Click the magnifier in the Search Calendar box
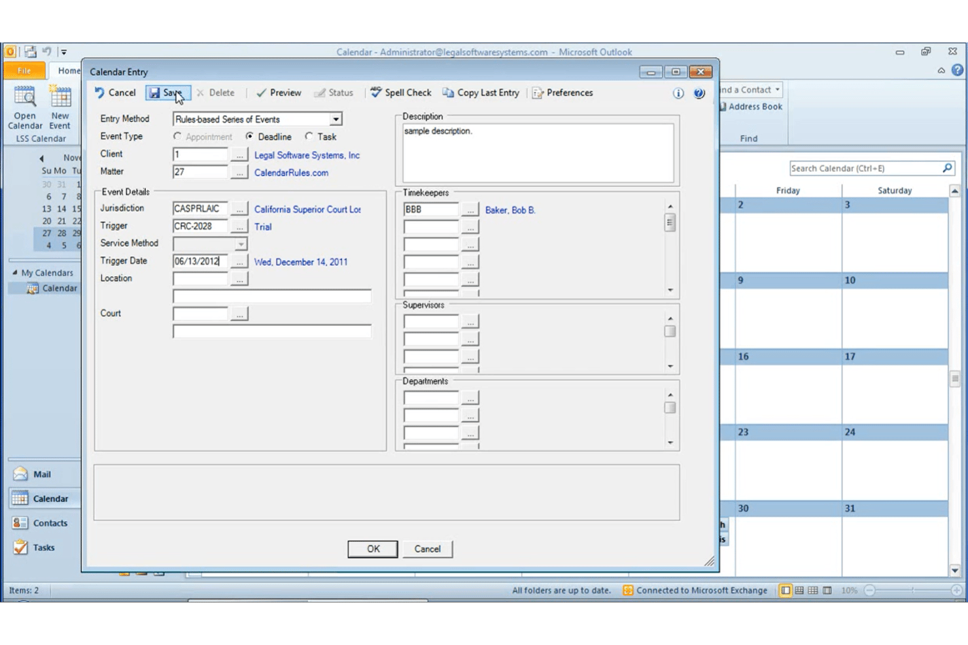Screen dimensions: 968x645 (947, 168)
